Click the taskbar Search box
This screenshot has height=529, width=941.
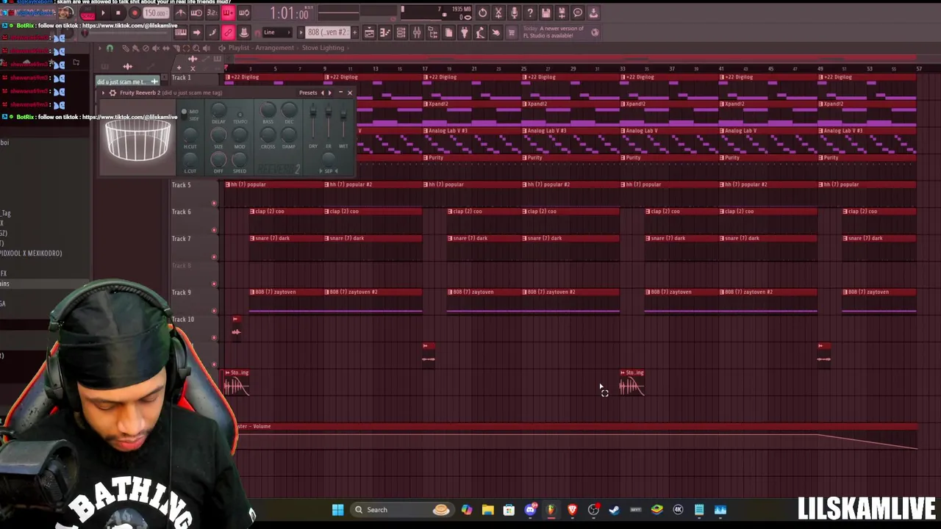pos(401,510)
